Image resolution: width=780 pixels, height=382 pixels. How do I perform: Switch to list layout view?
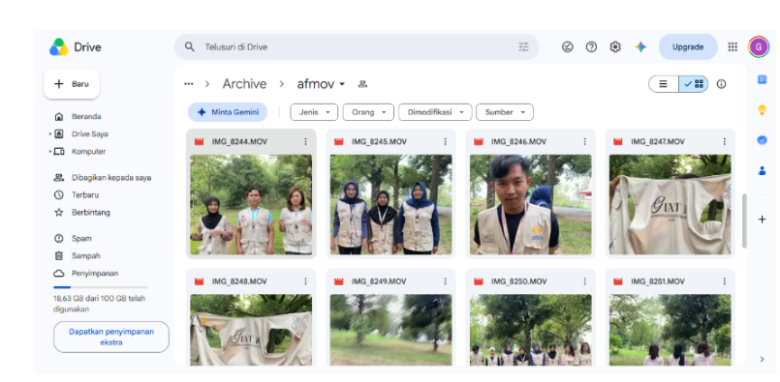coord(663,84)
